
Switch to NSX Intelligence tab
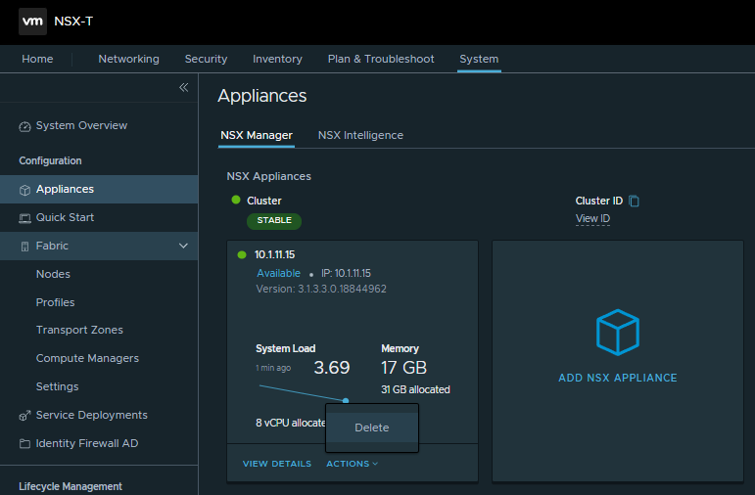click(x=360, y=135)
